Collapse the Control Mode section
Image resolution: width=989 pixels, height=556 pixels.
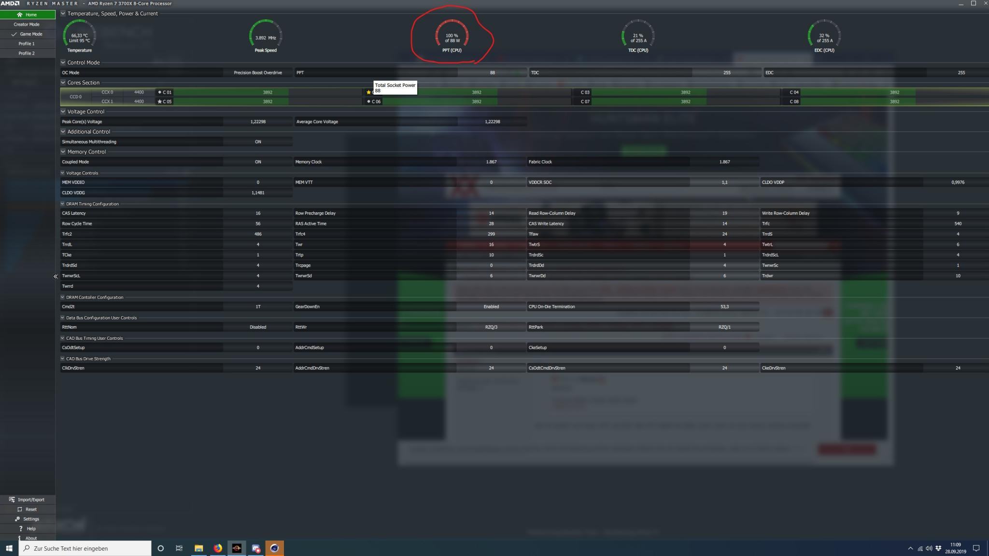(63, 62)
